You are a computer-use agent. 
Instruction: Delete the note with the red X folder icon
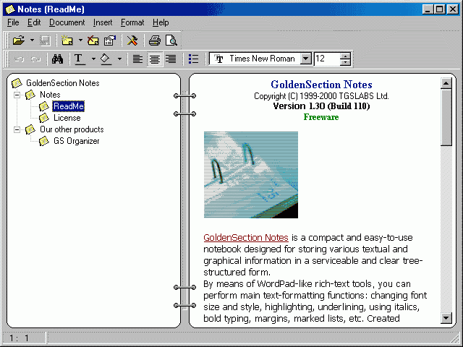(93, 40)
